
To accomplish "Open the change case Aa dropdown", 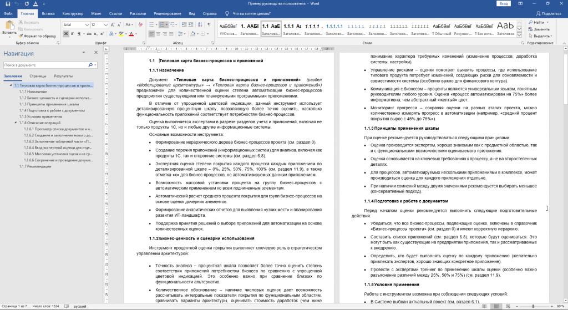I will coord(129,24).
